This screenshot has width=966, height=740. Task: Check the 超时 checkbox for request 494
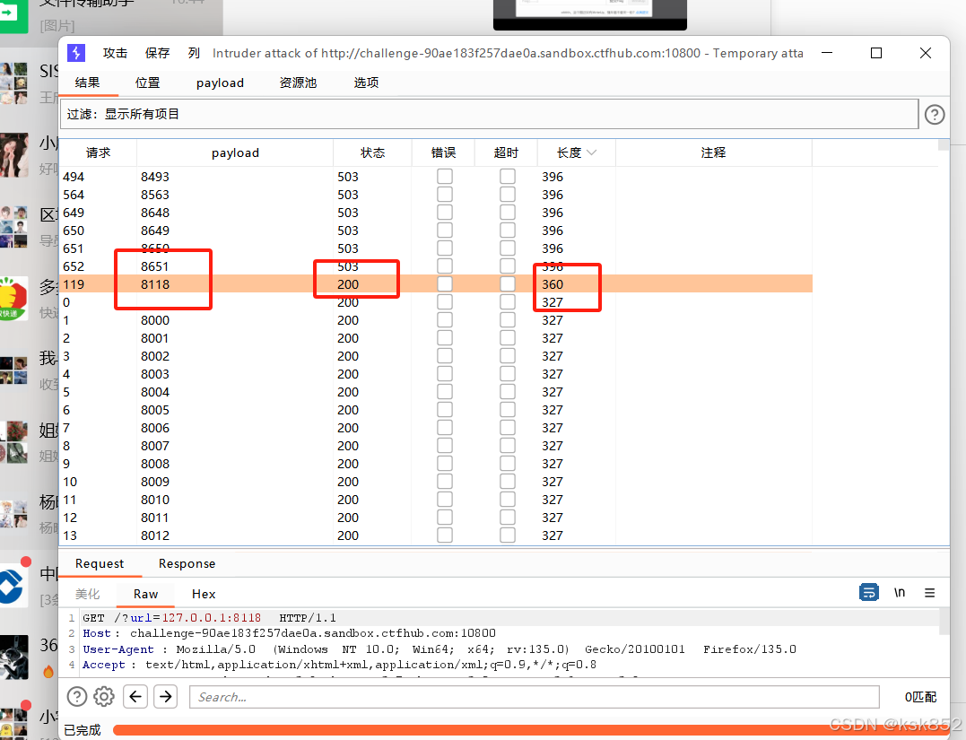click(507, 176)
